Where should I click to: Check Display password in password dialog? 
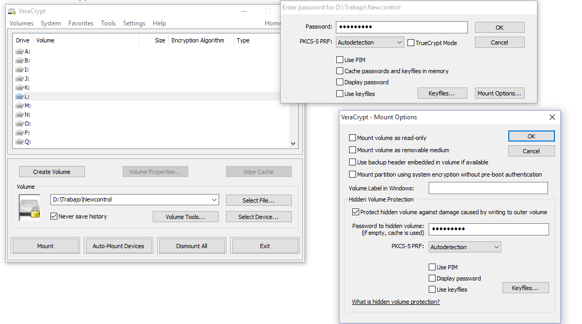[340, 82]
